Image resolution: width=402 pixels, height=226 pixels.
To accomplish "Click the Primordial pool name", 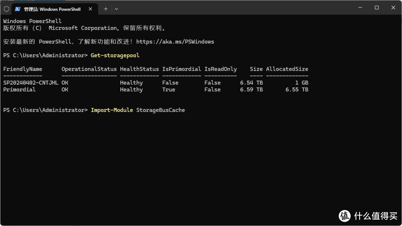I will click(x=19, y=90).
